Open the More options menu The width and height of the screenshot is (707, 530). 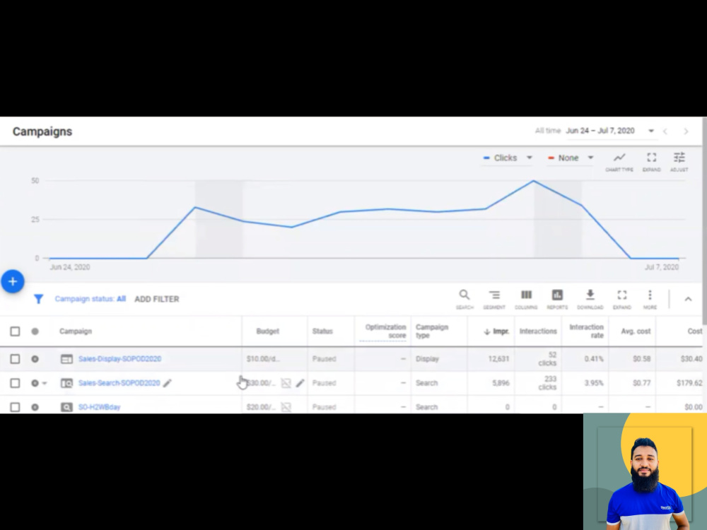[x=650, y=299]
